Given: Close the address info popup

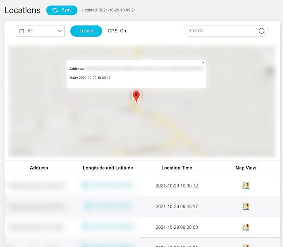Looking at the screenshot, I should (203, 62).
